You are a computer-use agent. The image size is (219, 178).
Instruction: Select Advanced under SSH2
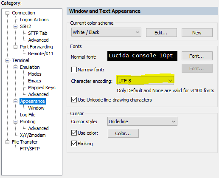[x=38, y=40]
